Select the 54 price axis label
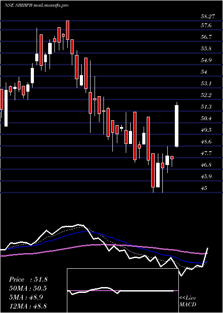The height and width of the screenshot is (313, 223). coord(204,72)
